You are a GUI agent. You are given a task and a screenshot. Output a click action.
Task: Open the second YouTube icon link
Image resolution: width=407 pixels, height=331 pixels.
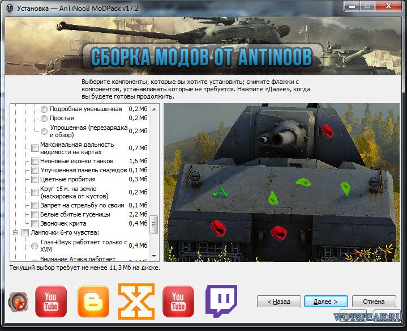coord(178,302)
